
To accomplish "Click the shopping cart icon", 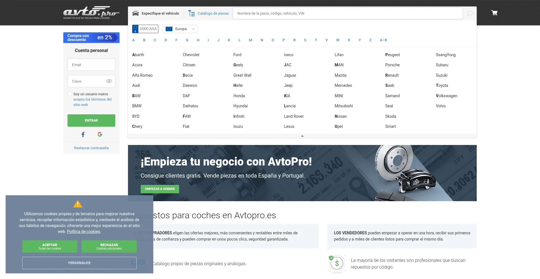I will pyautogui.click(x=494, y=13).
